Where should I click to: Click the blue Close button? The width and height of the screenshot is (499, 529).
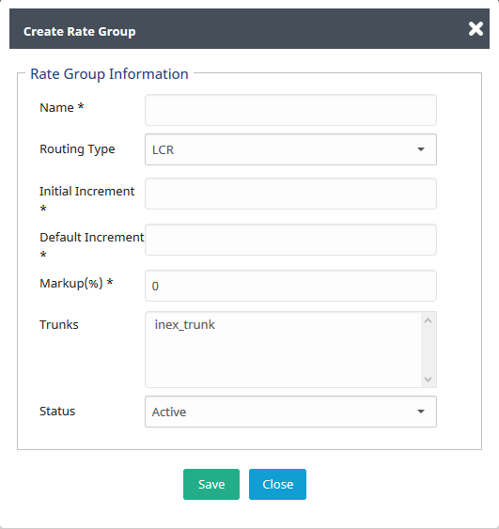(x=277, y=484)
